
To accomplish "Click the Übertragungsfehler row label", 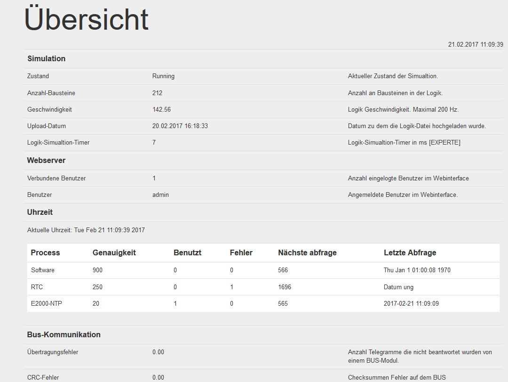I will tap(53, 352).
